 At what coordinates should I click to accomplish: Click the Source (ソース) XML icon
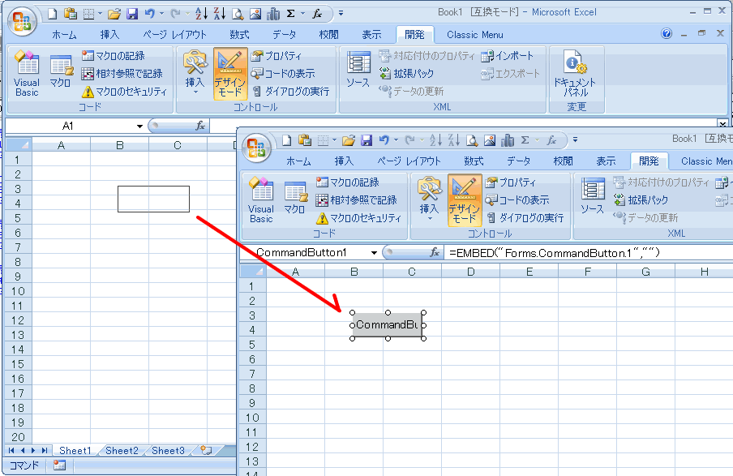(x=358, y=71)
